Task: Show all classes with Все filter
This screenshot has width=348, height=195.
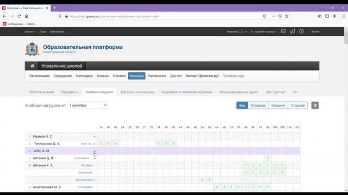Action: click(x=242, y=105)
